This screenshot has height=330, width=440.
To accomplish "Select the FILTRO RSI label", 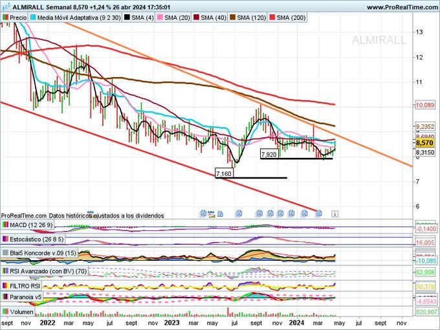I will pyautogui.click(x=25, y=286).
